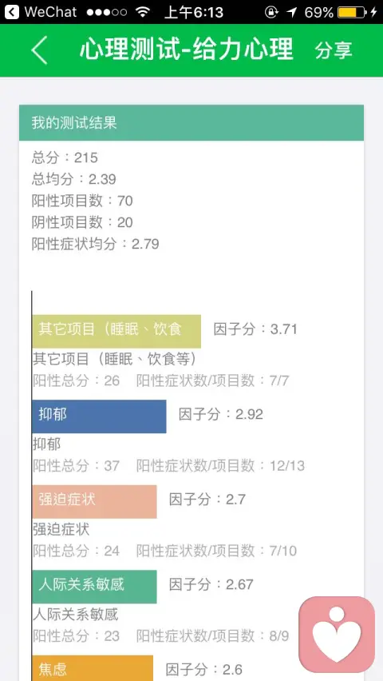Tap the battery icon in status bar
The width and height of the screenshot is (383, 681).
click(x=352, y=12)
